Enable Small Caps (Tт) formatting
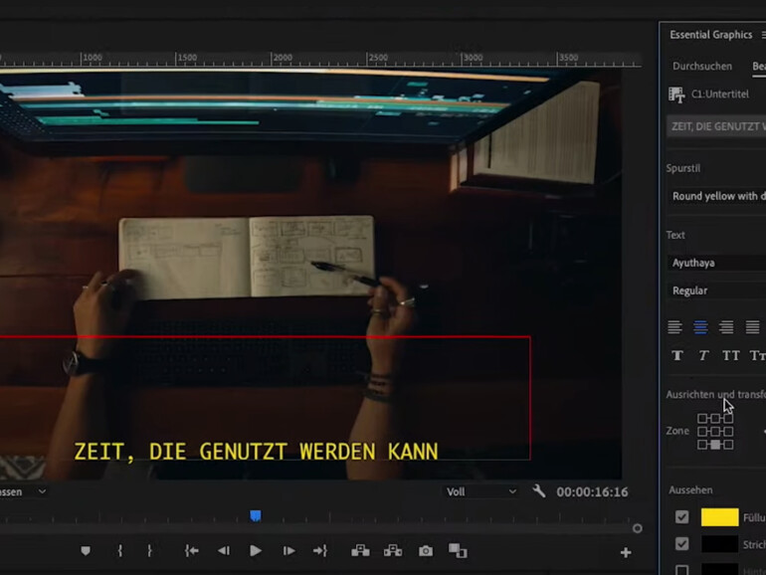This screenshot has height=575, width=766. (758, 355)
